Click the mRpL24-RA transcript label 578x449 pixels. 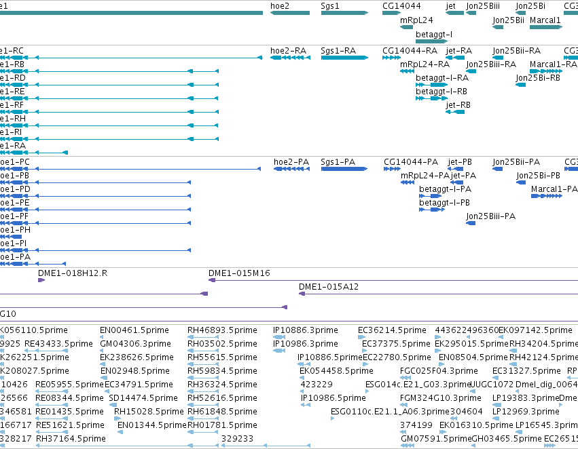(x=425, y=64)
